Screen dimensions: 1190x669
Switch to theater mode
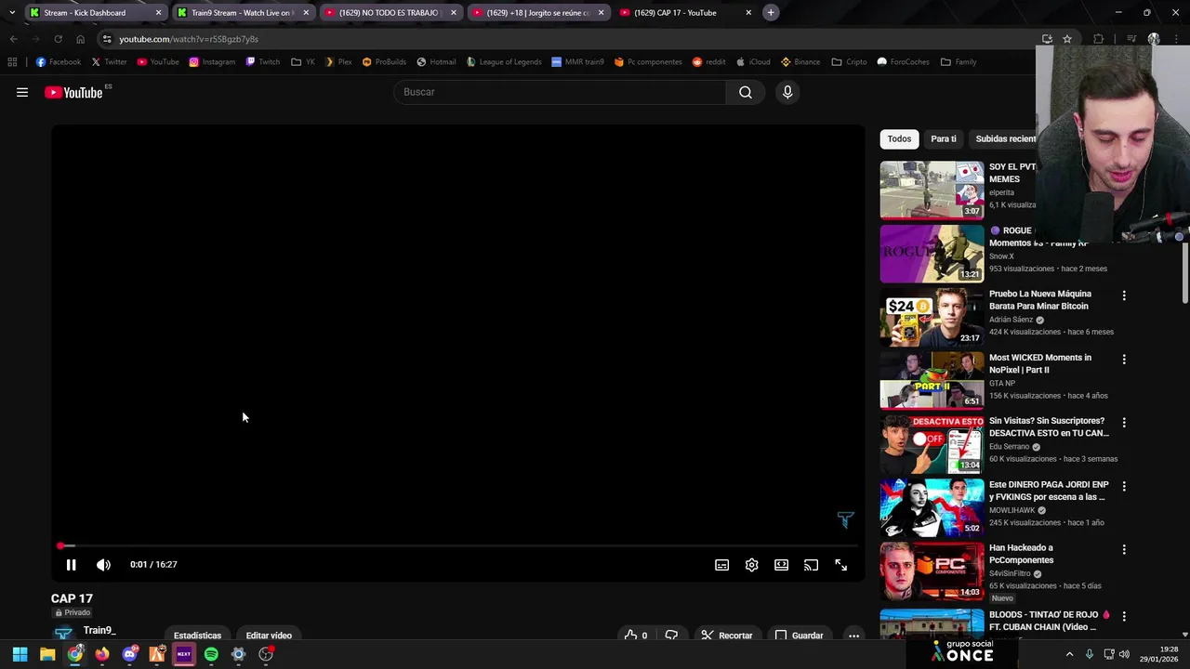click(781, 565)
